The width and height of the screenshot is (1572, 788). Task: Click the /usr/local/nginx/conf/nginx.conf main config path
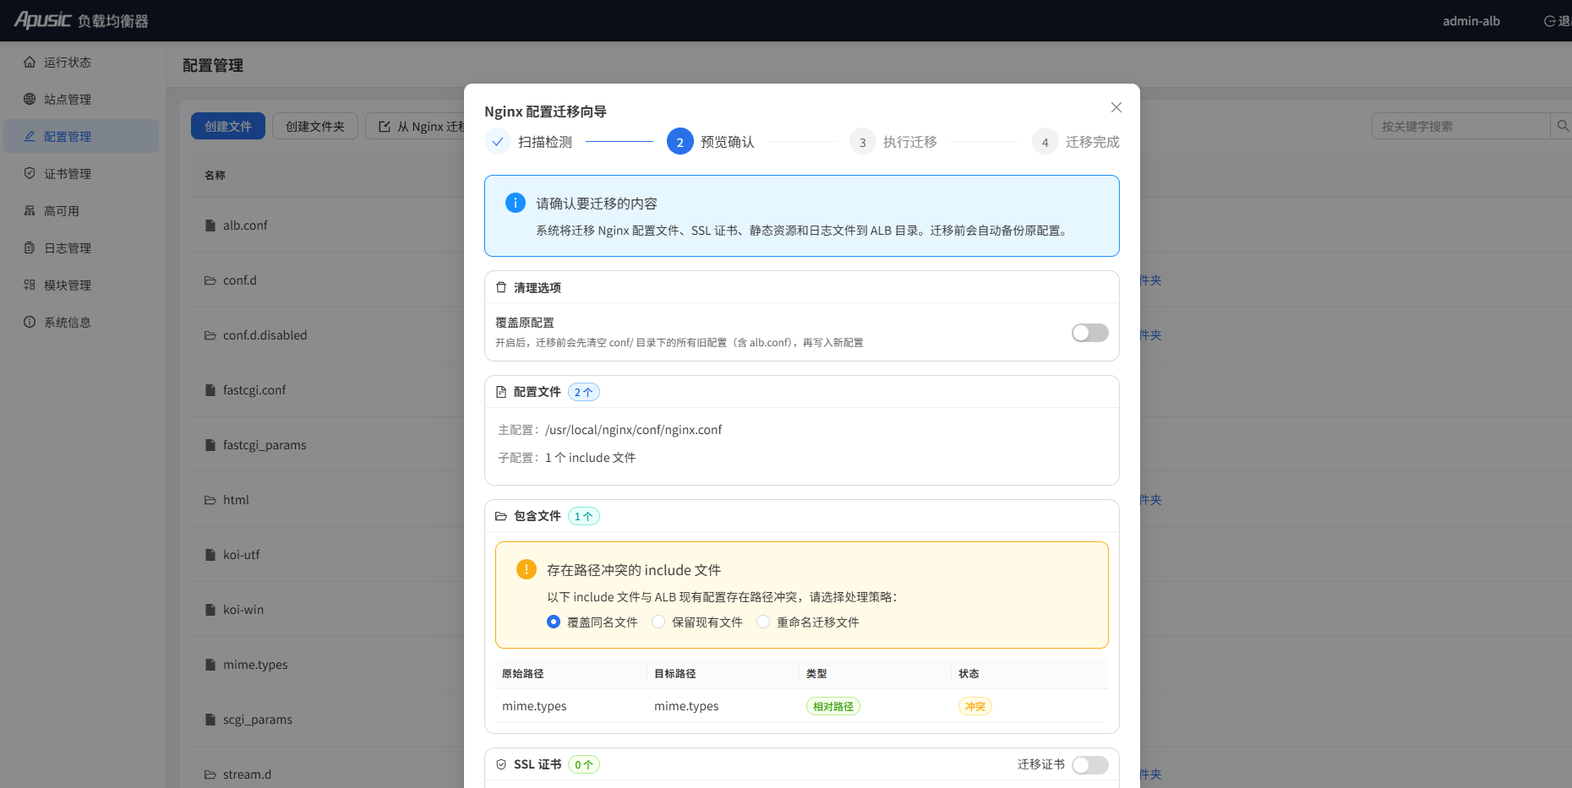point(634,430)
